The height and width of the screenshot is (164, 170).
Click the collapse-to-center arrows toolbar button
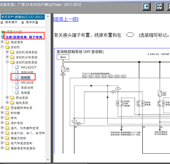pos(159,6)
